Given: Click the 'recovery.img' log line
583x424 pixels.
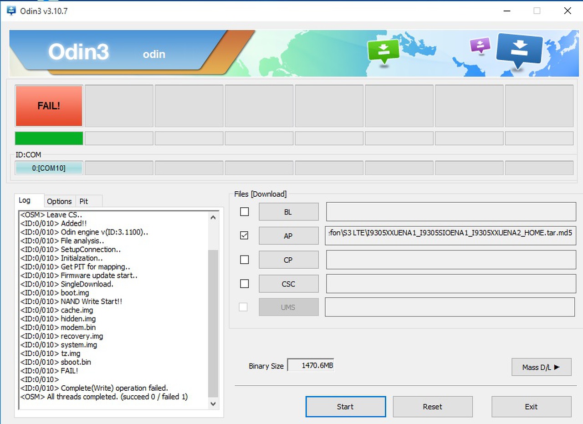Looking at the screenshot, I should (x=61, y=336).
